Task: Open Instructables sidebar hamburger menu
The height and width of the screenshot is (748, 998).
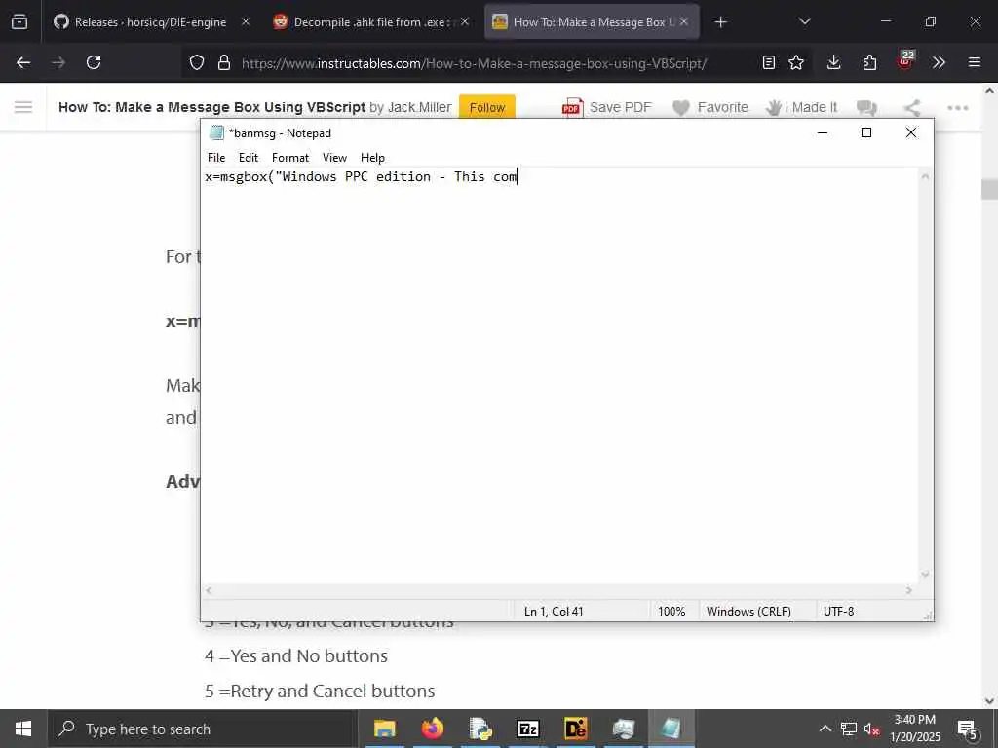Action: pyautogui.click(x=23, y=107)
